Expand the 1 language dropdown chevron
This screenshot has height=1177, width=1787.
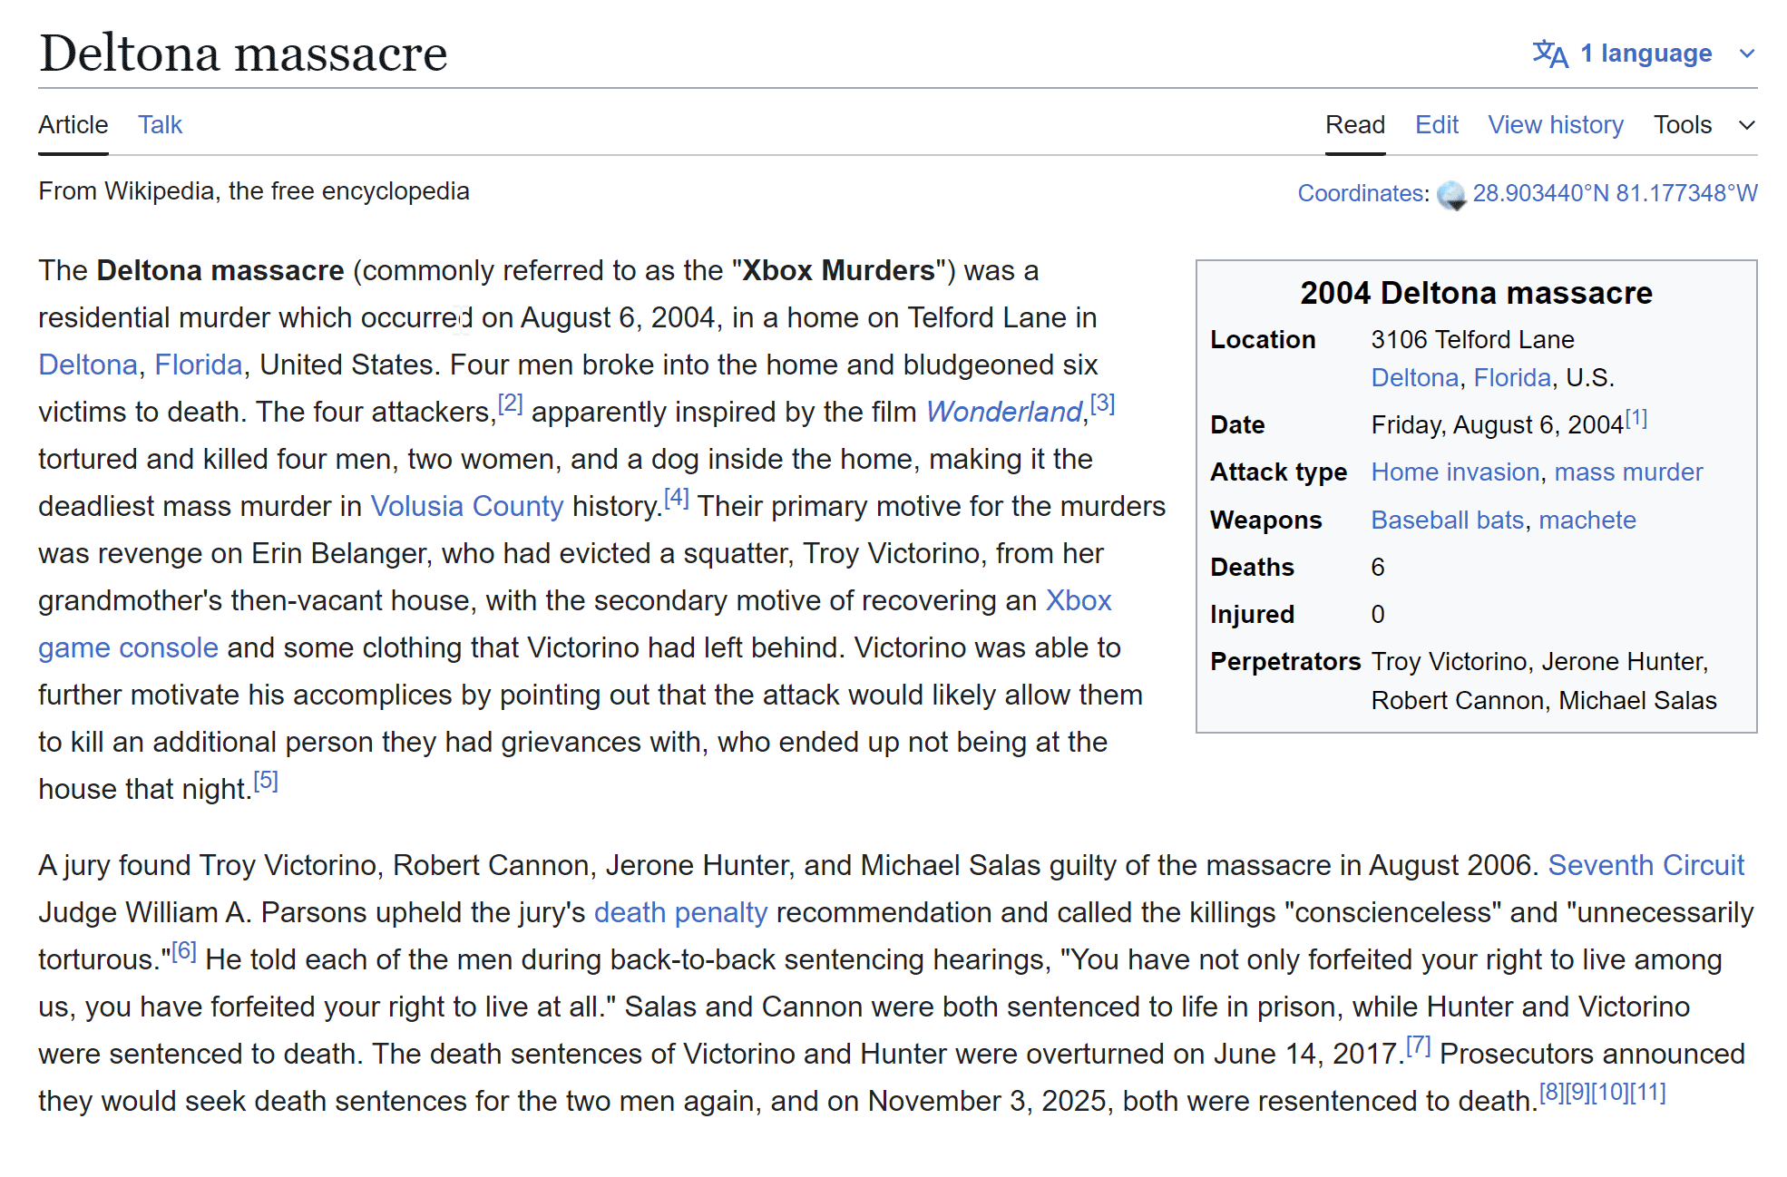[x=1747, y=54]
